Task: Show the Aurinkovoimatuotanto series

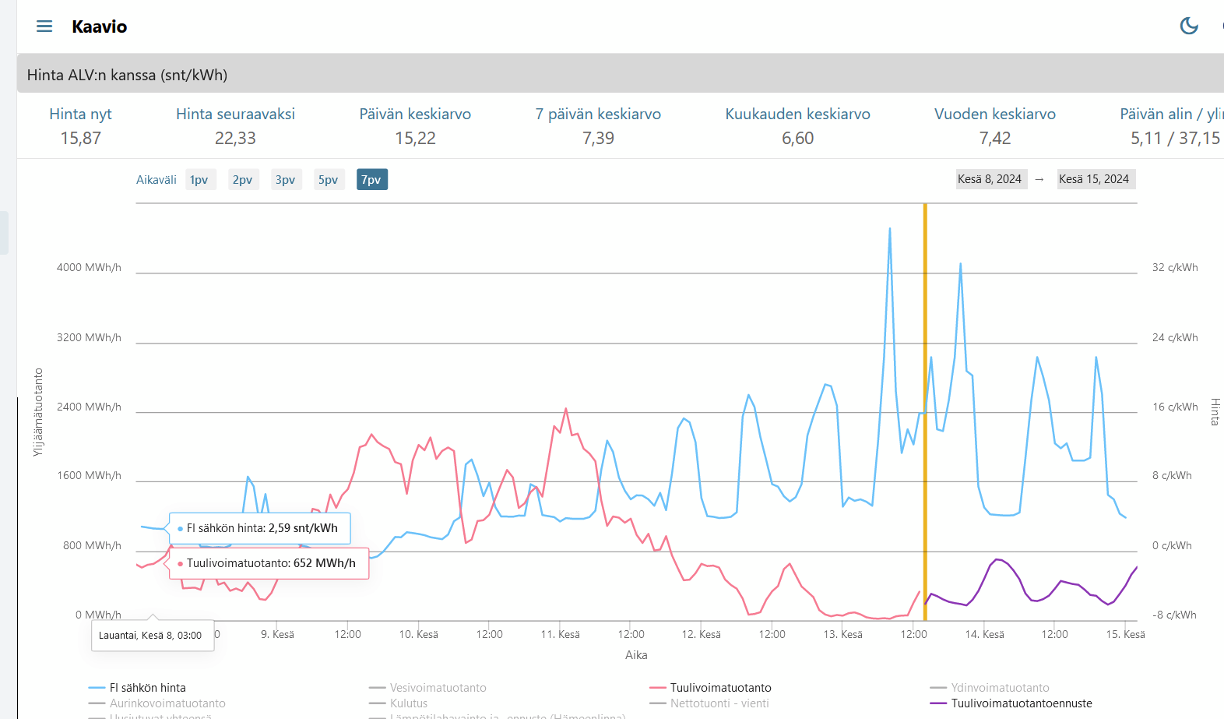Action: (x=167, y=703)
